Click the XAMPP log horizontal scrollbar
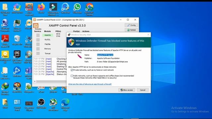Viewport: 212px width, 119px height. click(x=51, y=82)
